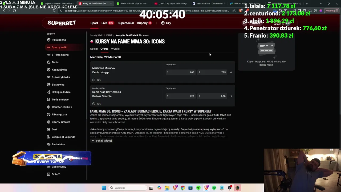Bet on Labryga at odds 7.75
The width and height of the screenshot is (341, 192).
click(x=212, y=72)
